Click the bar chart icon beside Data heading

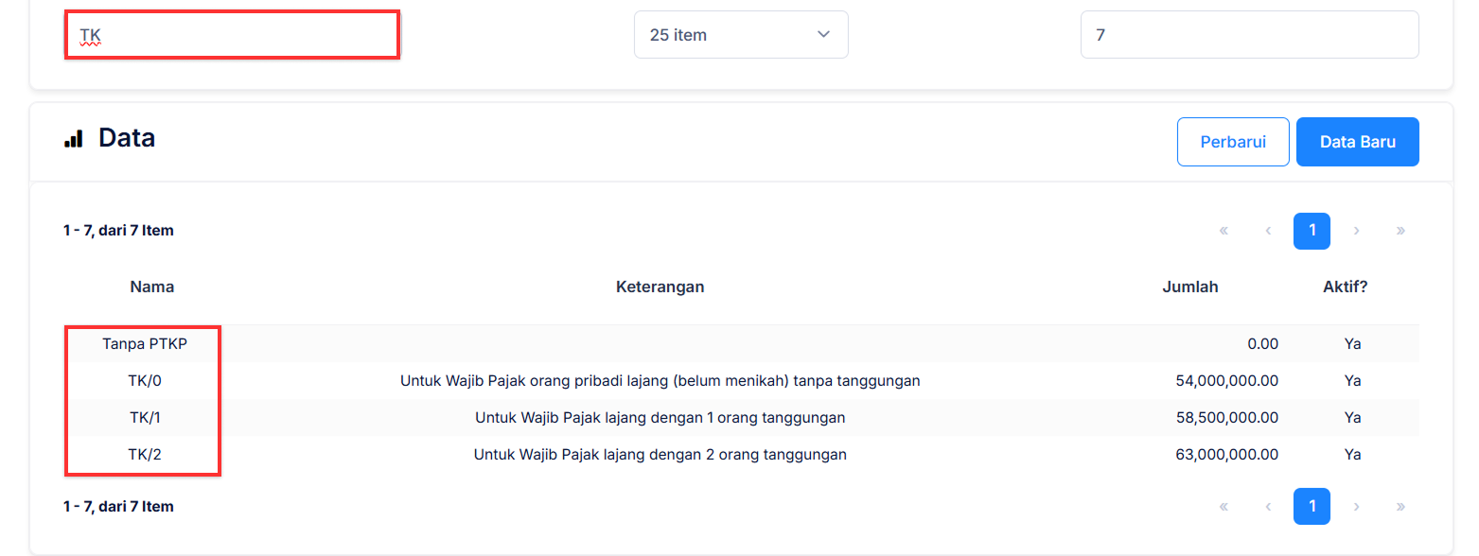[x=75, y=138]
